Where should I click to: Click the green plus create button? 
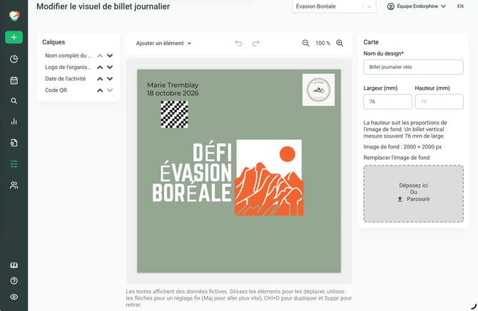tap(14, 37)
